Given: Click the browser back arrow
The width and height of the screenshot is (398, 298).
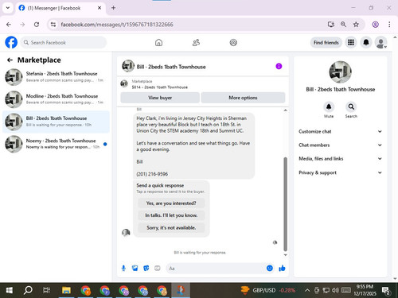Looking at the screenshot, I should pyautogui.click(x=9, y=25).
